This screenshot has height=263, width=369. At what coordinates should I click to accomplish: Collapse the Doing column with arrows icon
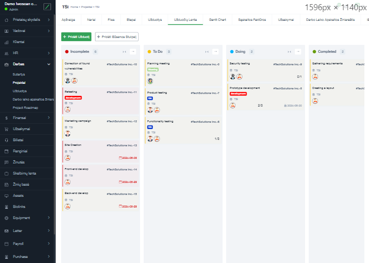coord(289,52)
